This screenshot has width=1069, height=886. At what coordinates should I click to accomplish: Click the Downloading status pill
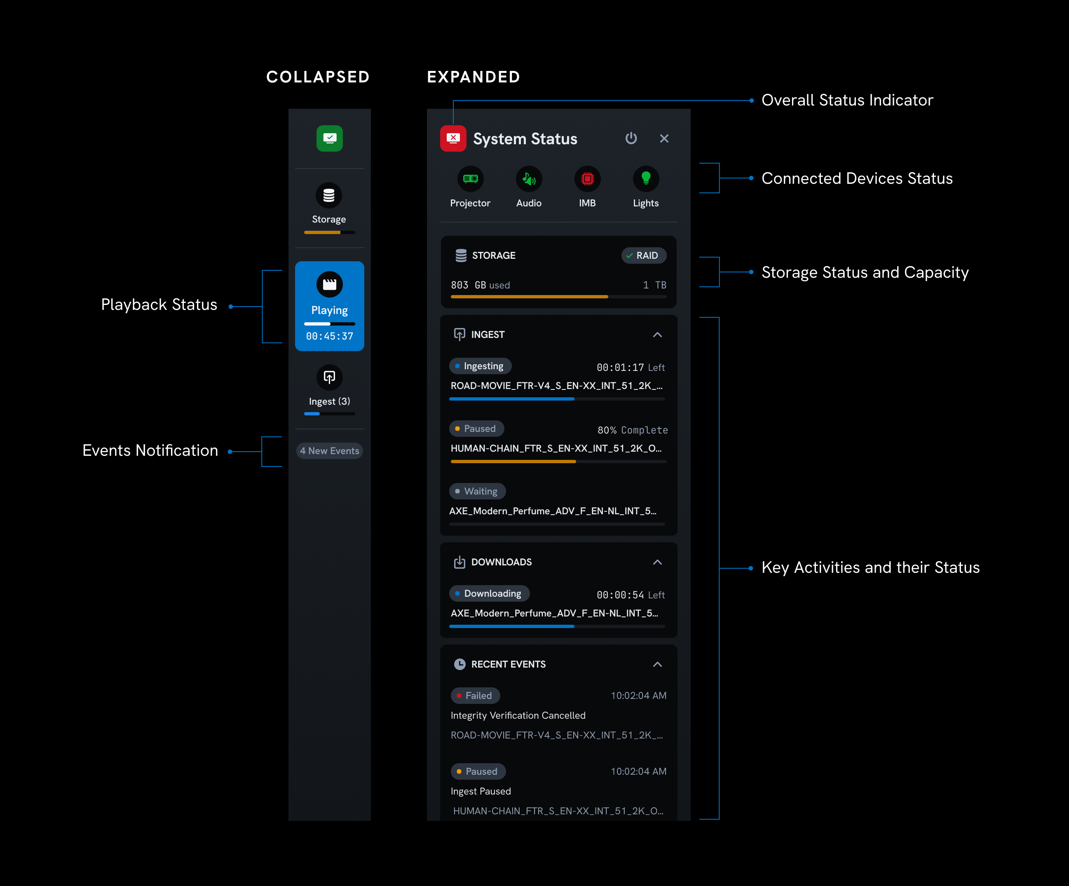pos(489,593)
